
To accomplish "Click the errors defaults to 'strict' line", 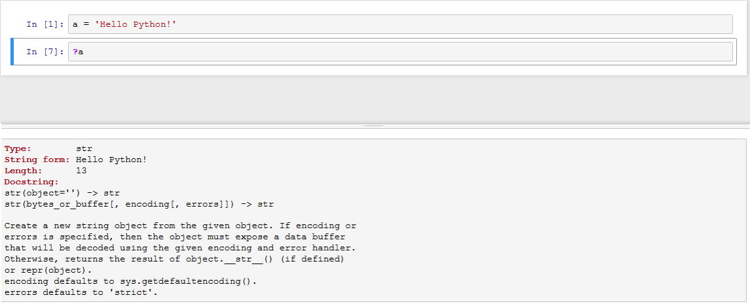I will click(81, 292).
